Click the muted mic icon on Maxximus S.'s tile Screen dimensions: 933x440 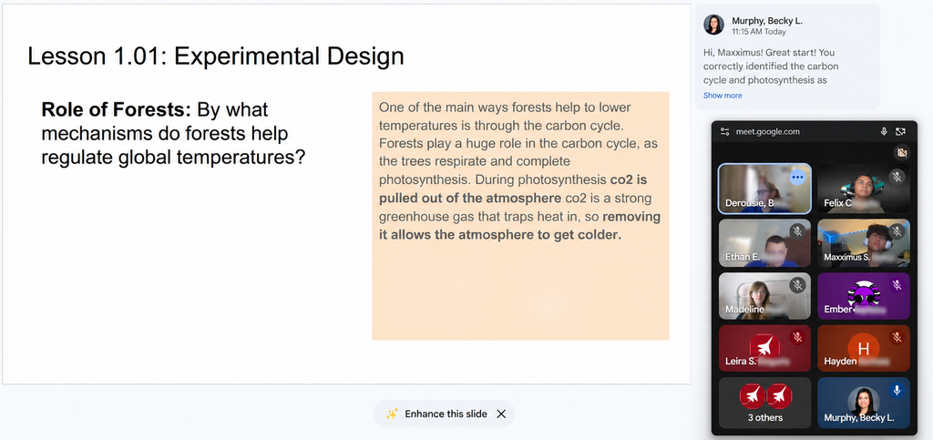[897, 231]
